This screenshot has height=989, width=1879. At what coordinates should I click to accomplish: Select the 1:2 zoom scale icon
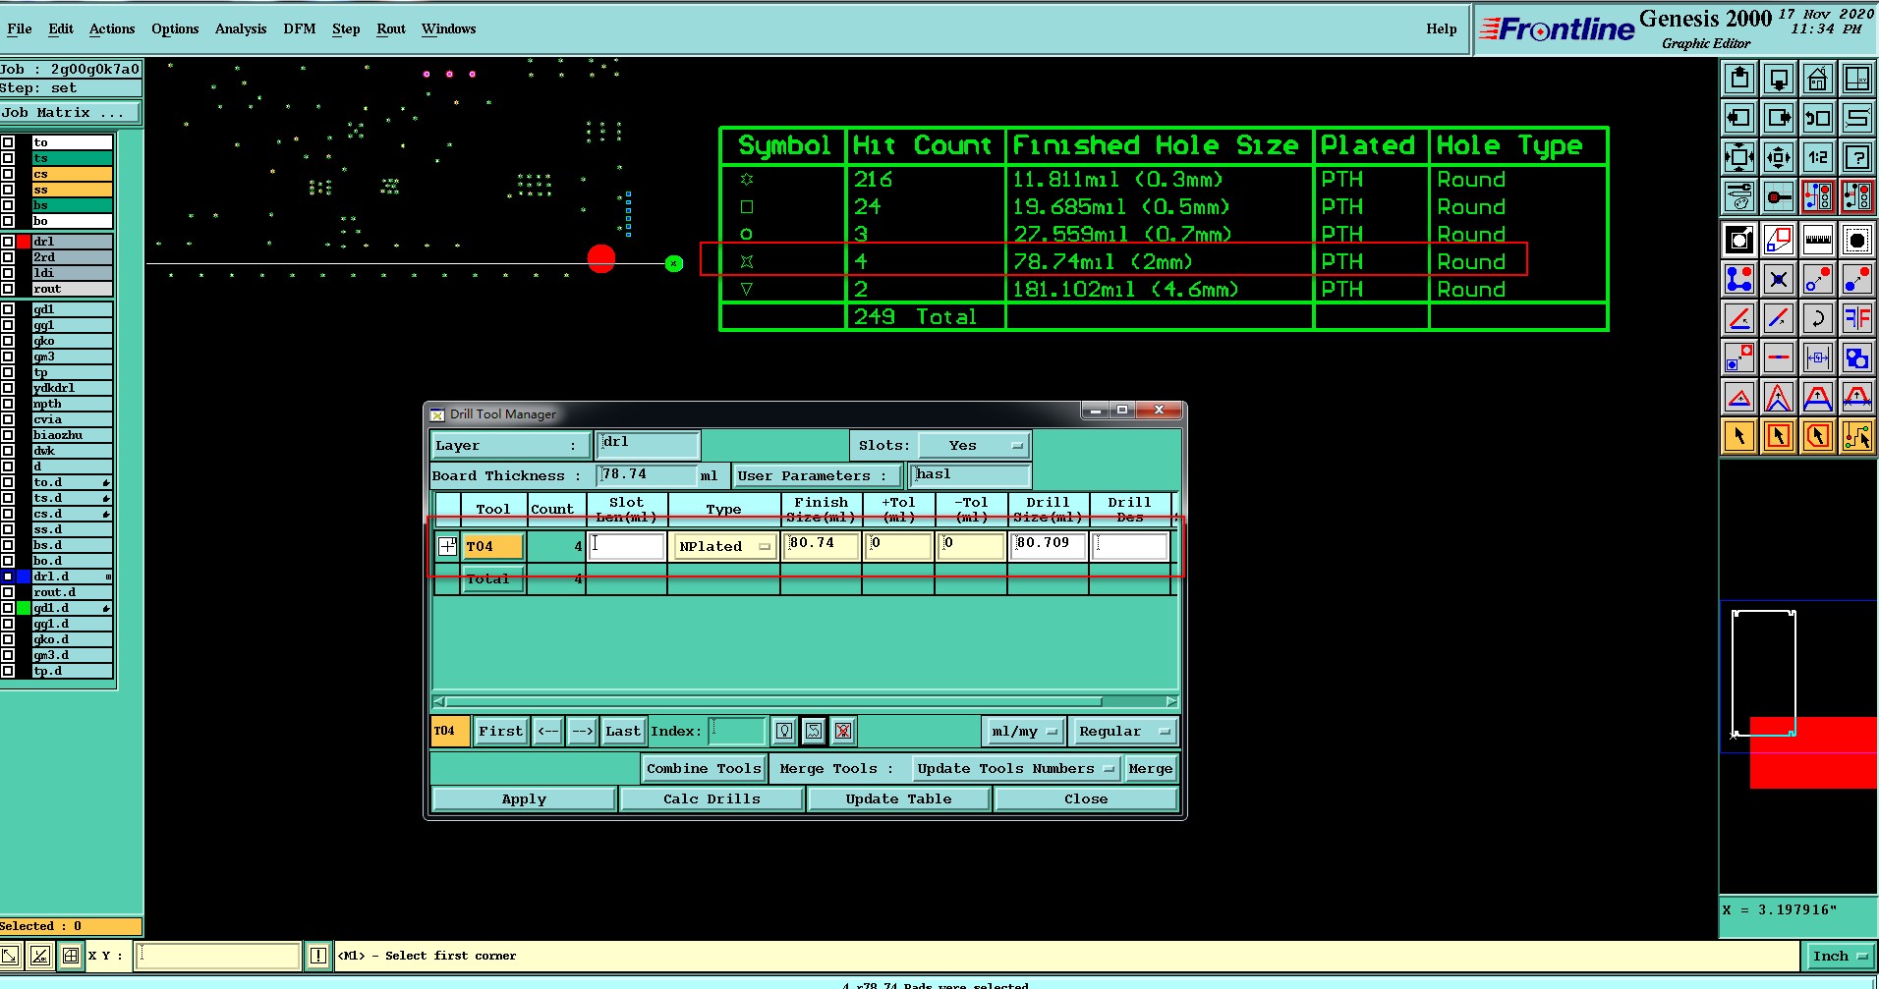[1817, 157]
